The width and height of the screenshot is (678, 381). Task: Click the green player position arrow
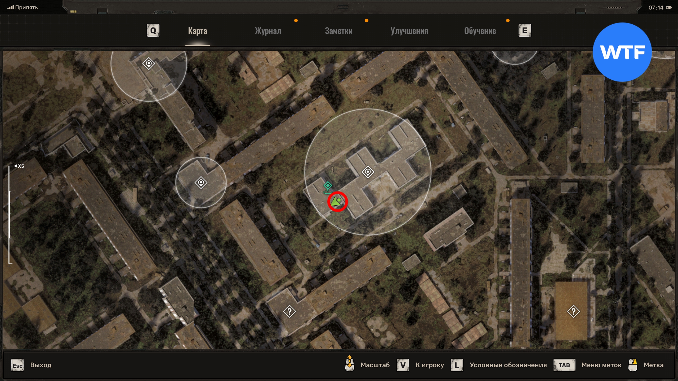pos(336,202)
